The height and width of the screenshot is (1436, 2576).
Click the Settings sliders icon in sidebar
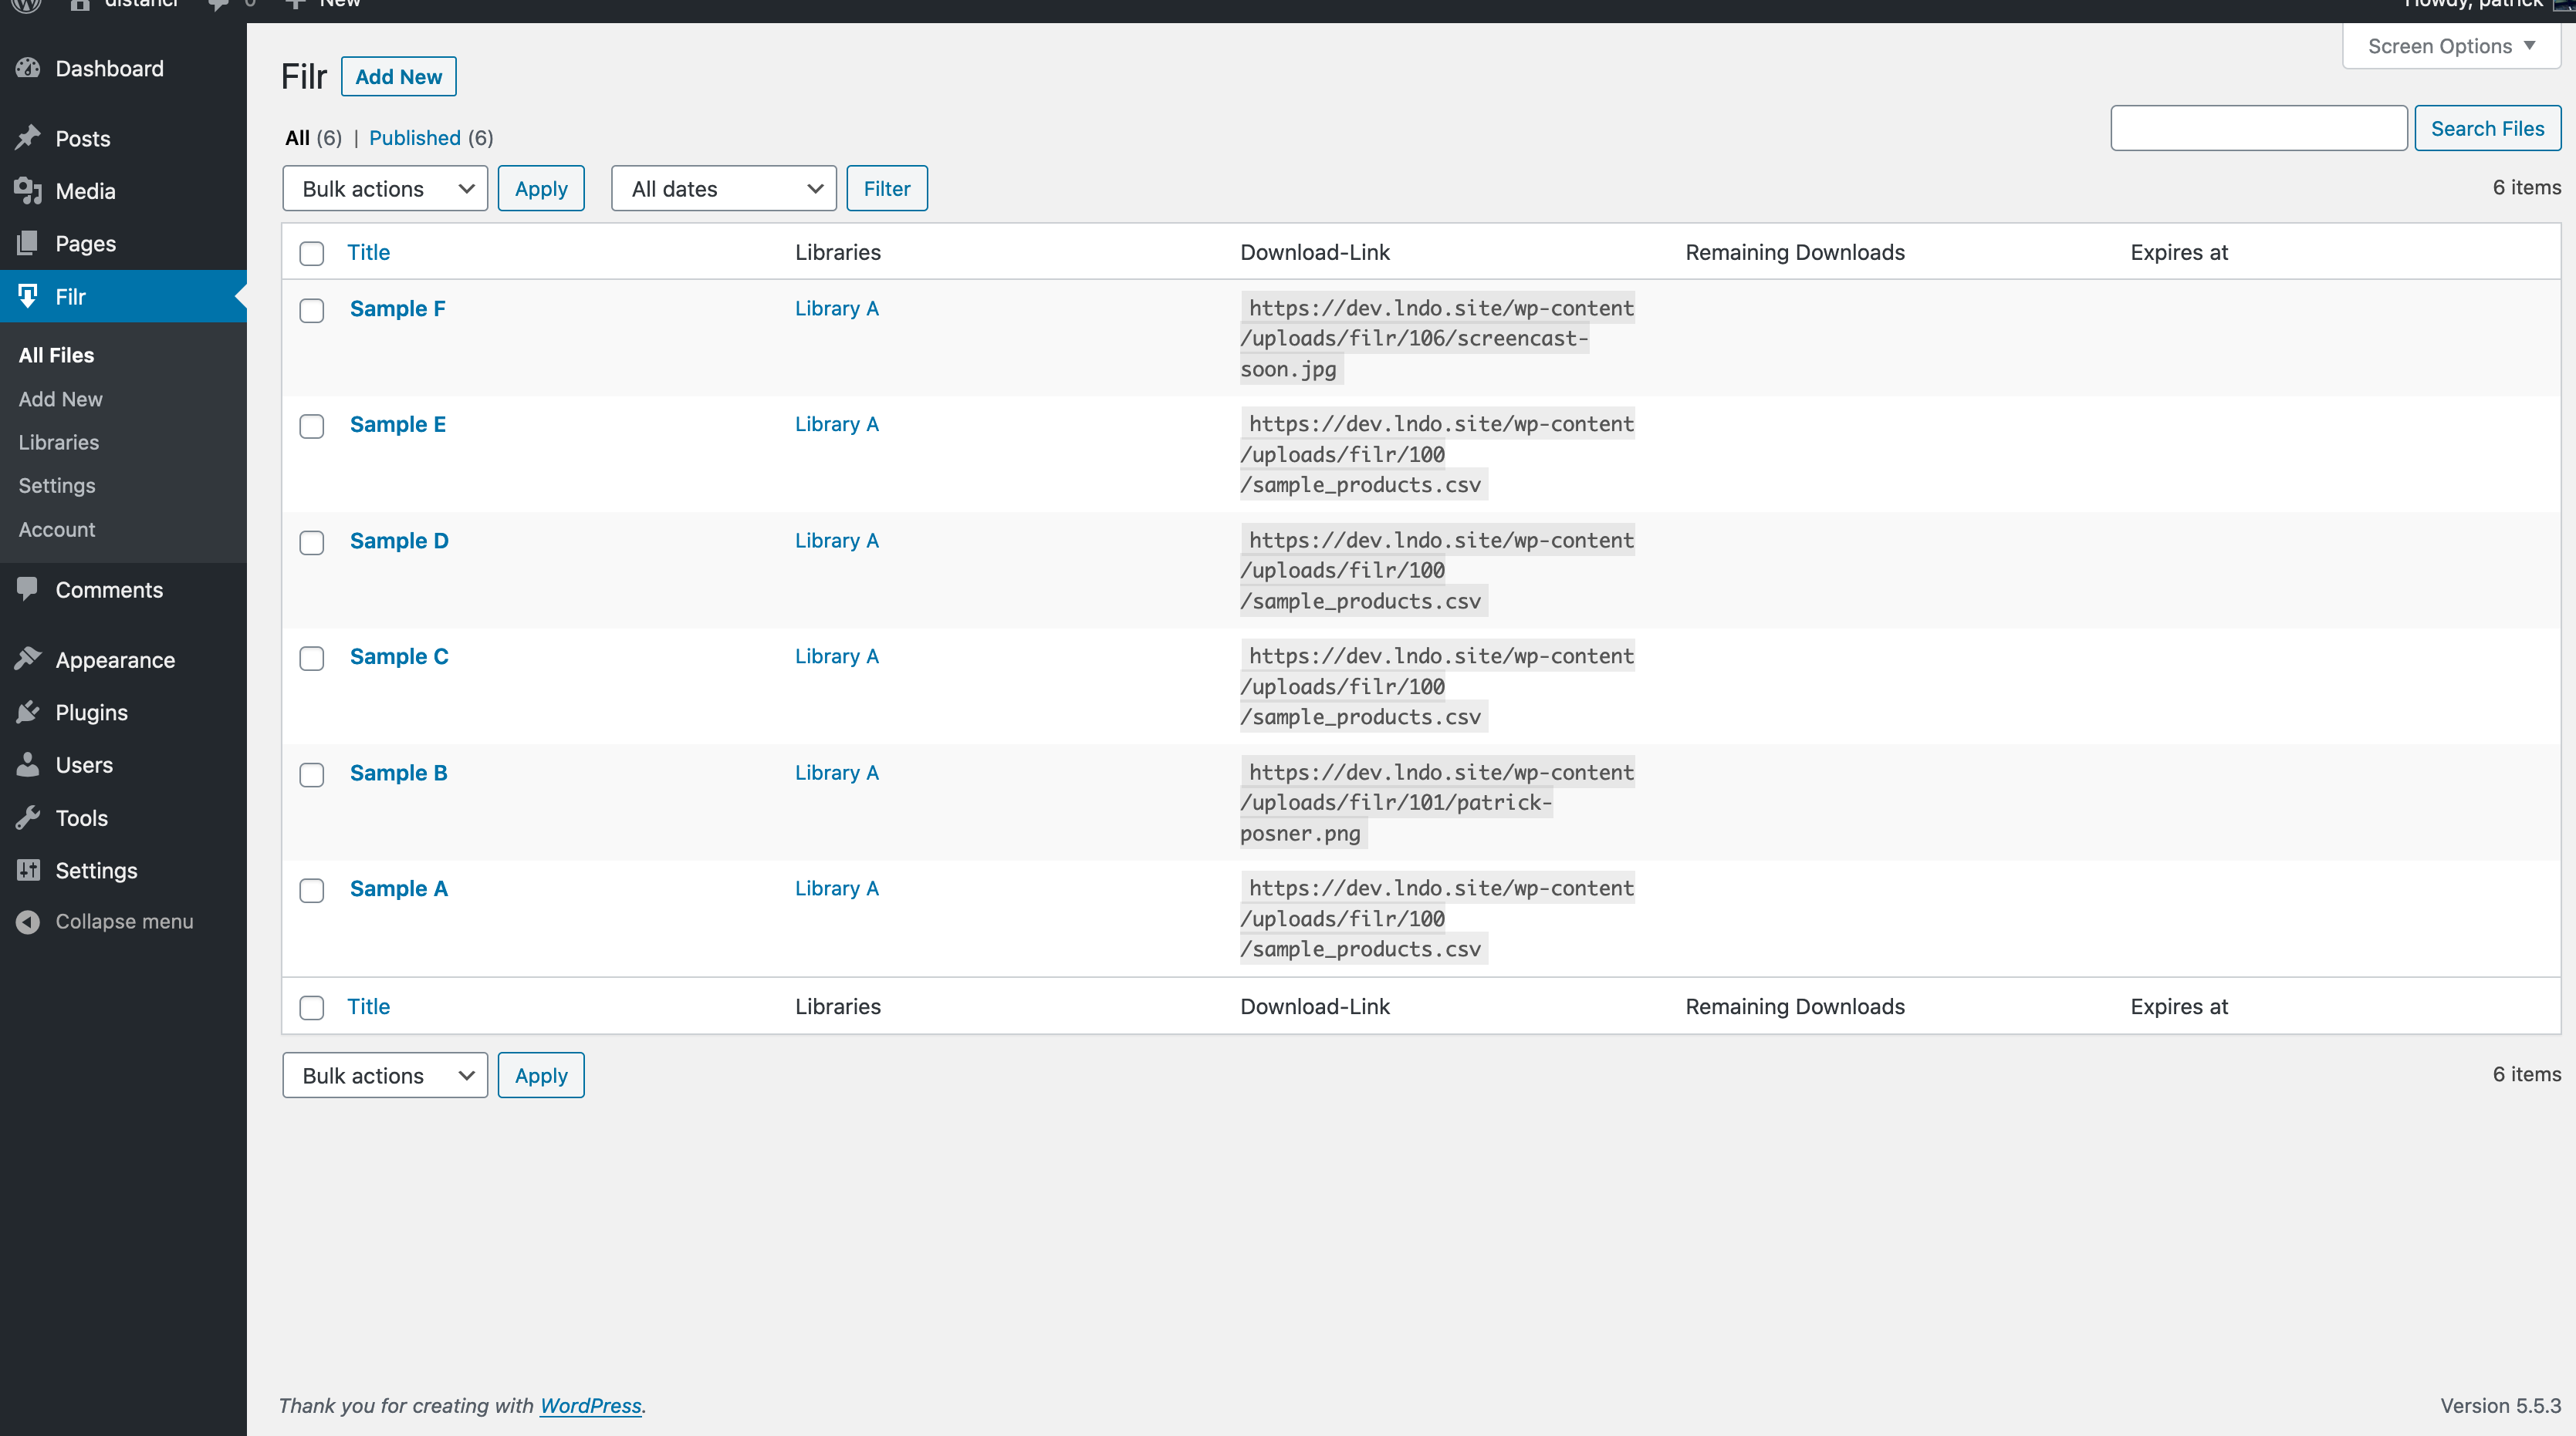[28, 871]
